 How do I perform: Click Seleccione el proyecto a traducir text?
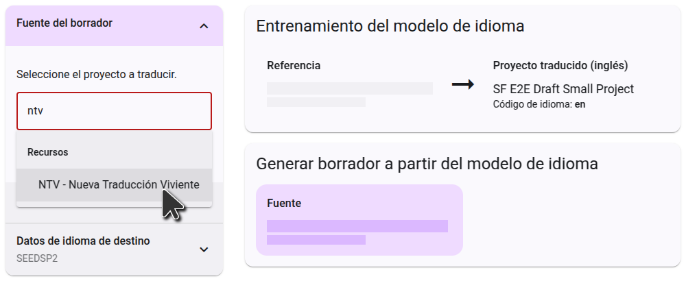[96, 75]
